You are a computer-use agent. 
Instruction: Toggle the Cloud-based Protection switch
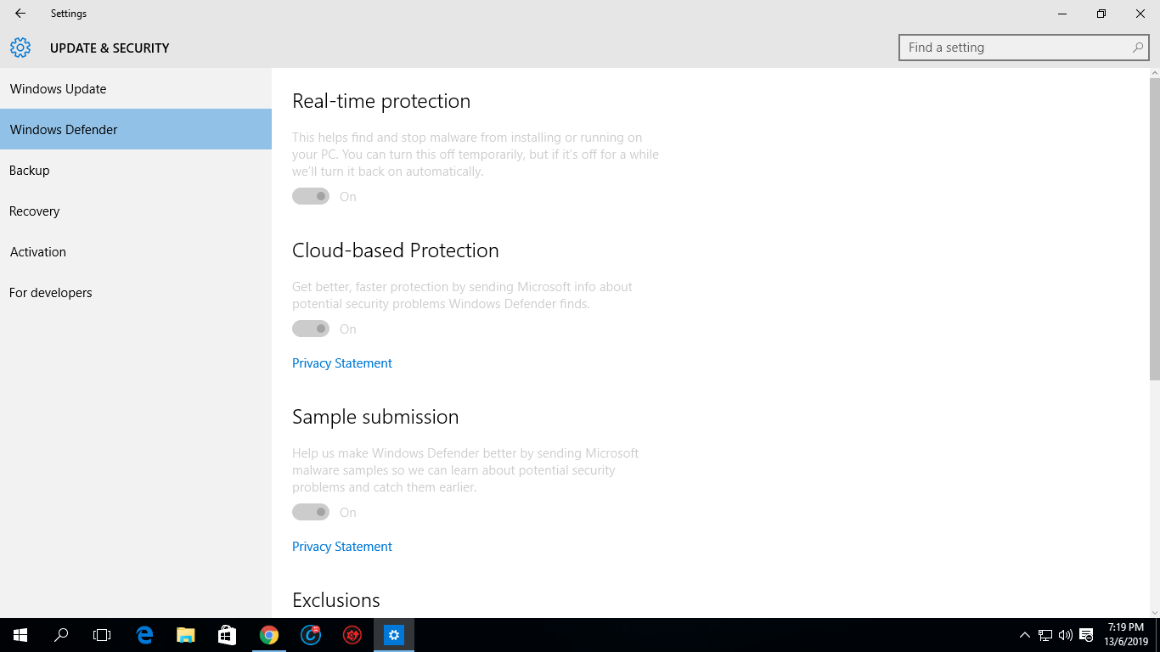pyautogui.click(x=311, y=329)
